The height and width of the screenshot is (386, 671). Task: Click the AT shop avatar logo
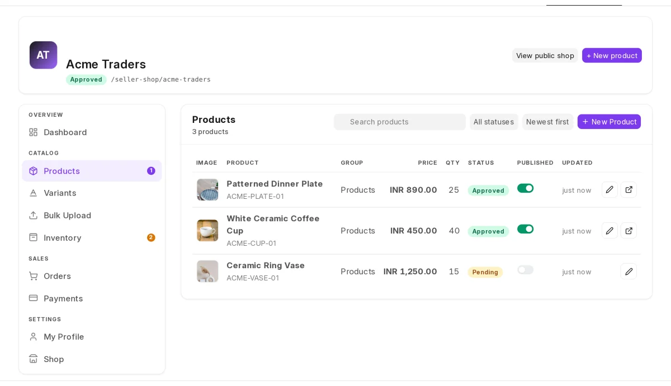point(43,55)
